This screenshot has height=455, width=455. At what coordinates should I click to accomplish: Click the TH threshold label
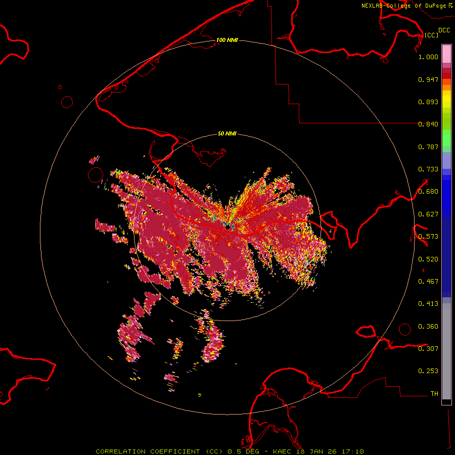click(434, 393)
